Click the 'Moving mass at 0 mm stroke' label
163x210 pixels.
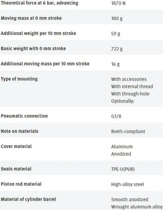(x=31, y=18)
